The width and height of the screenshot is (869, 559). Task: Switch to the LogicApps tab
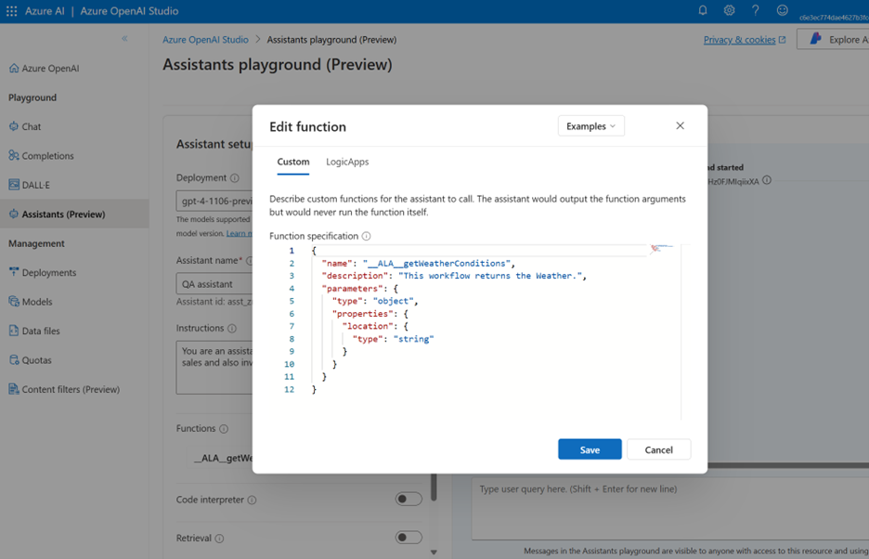pos(347,162)
